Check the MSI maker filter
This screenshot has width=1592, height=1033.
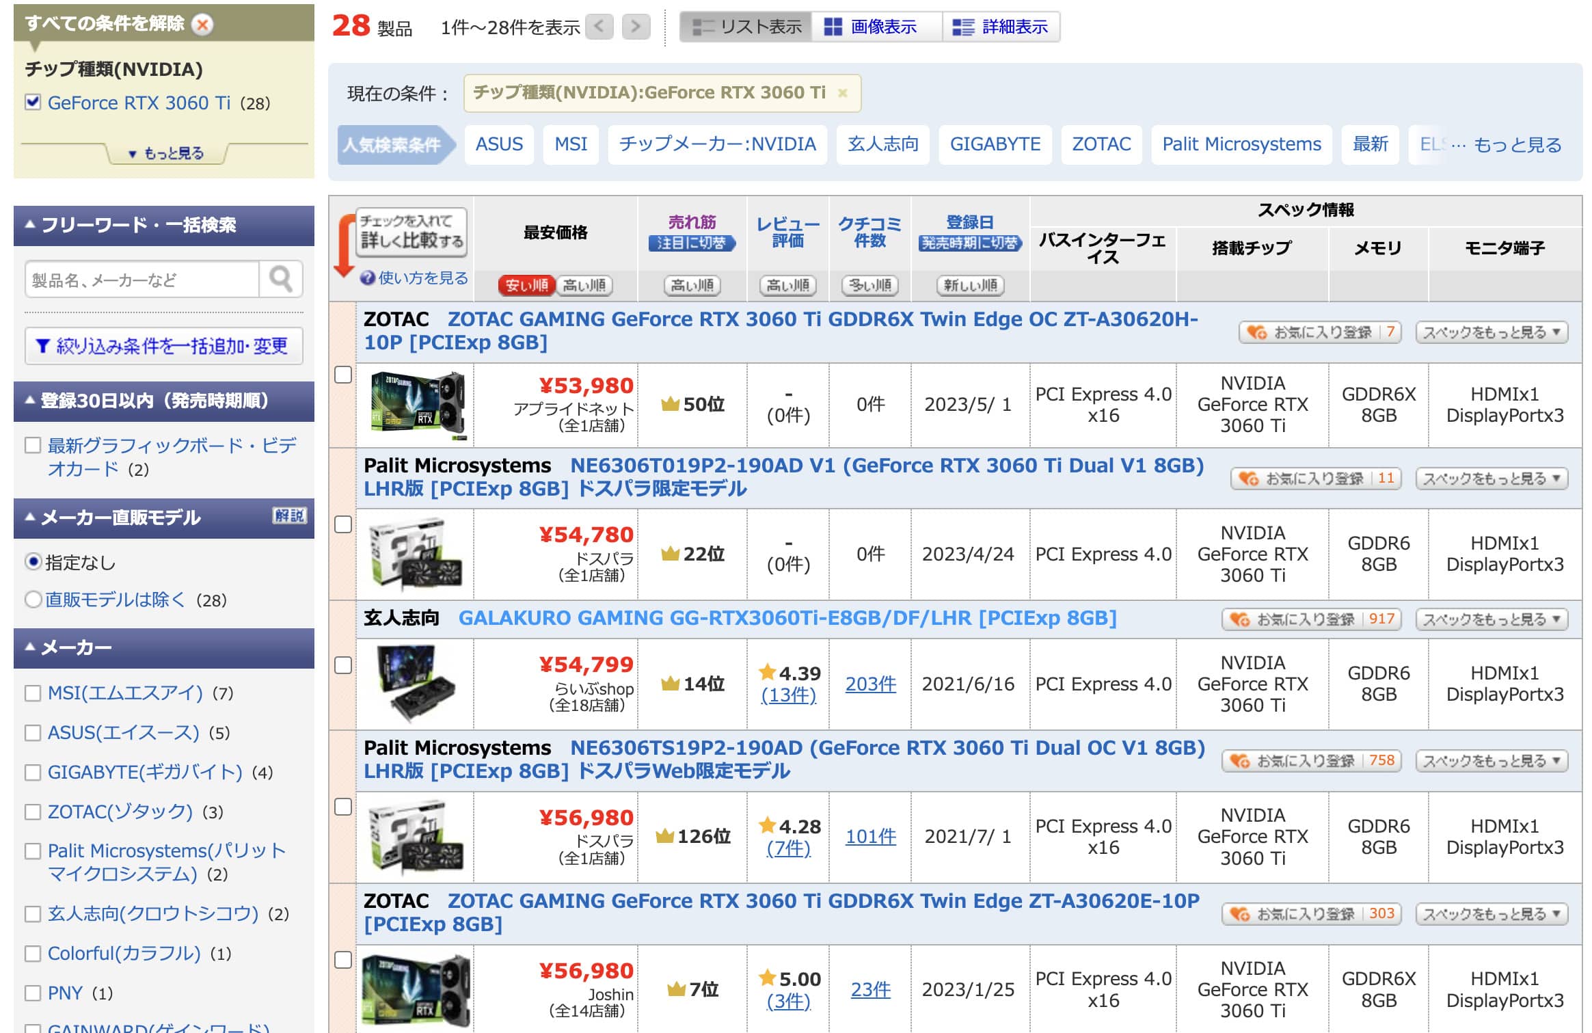32,693
